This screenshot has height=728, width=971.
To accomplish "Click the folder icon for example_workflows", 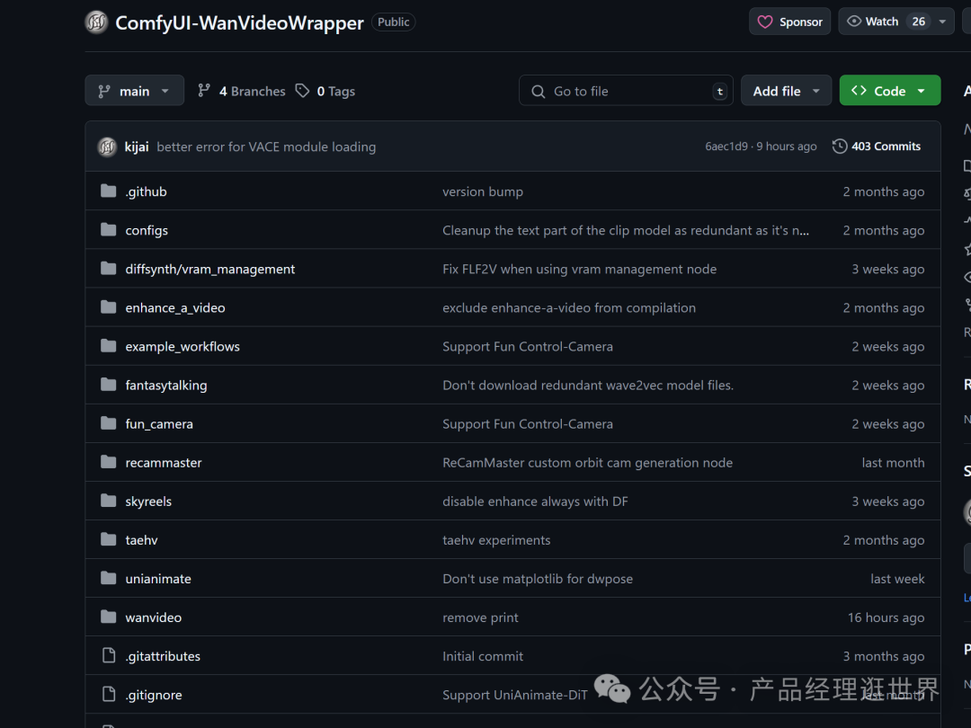I will click(x=109, y=346).
